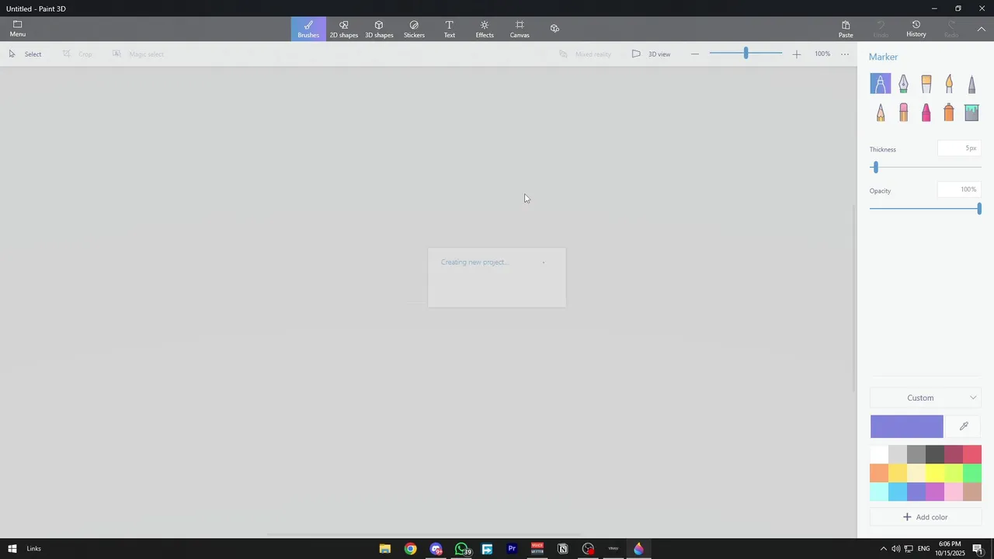994x559 pixels.
Task: Click the volume tray icon
Action: click(x=895, y=549)
